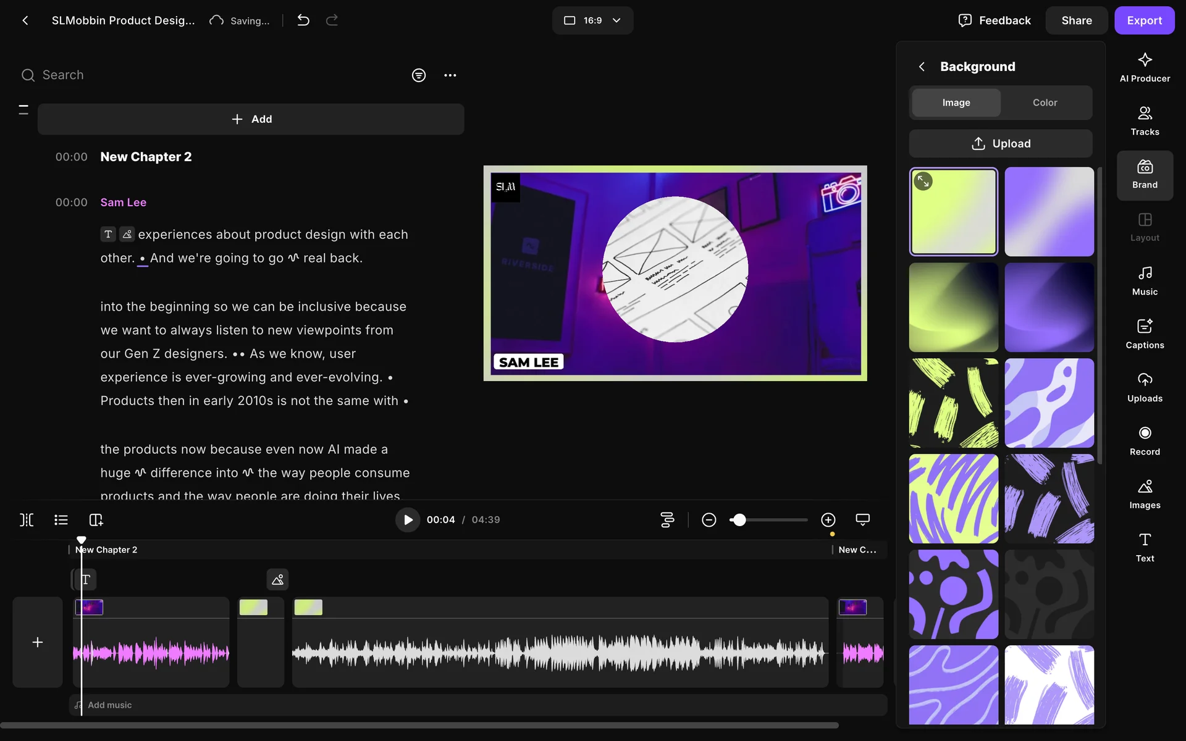Image resolution: width=1186 pixels, height=741 pixels.
Task: Click the Record icon in sidebar
Action: [1144, 441]
